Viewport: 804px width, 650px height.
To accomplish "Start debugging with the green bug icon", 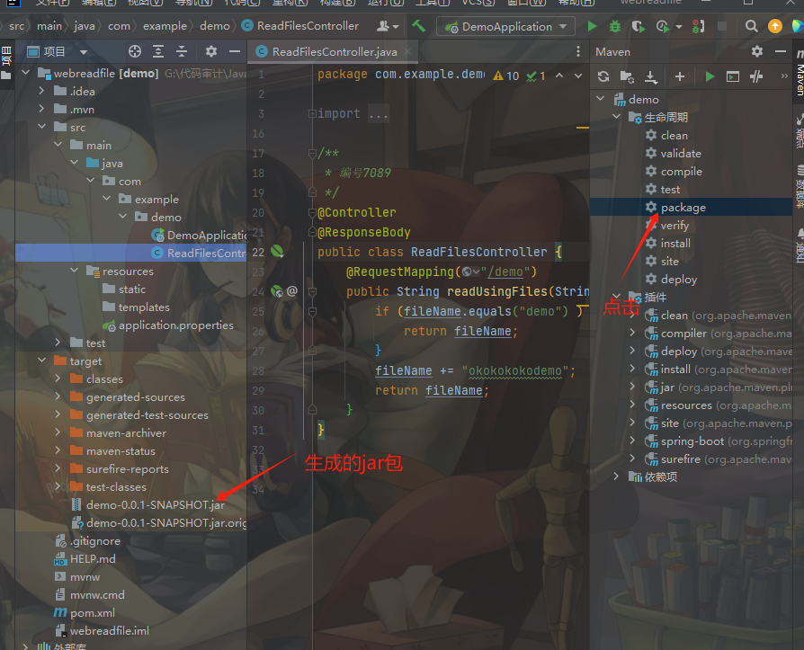I will click(x=615, y=26).
